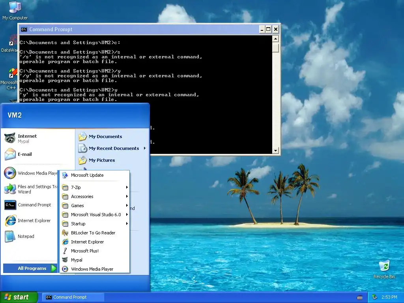The image size is (404, 303).
Task: Expand My Recent Documents submenu arrow
Action: 144,148
